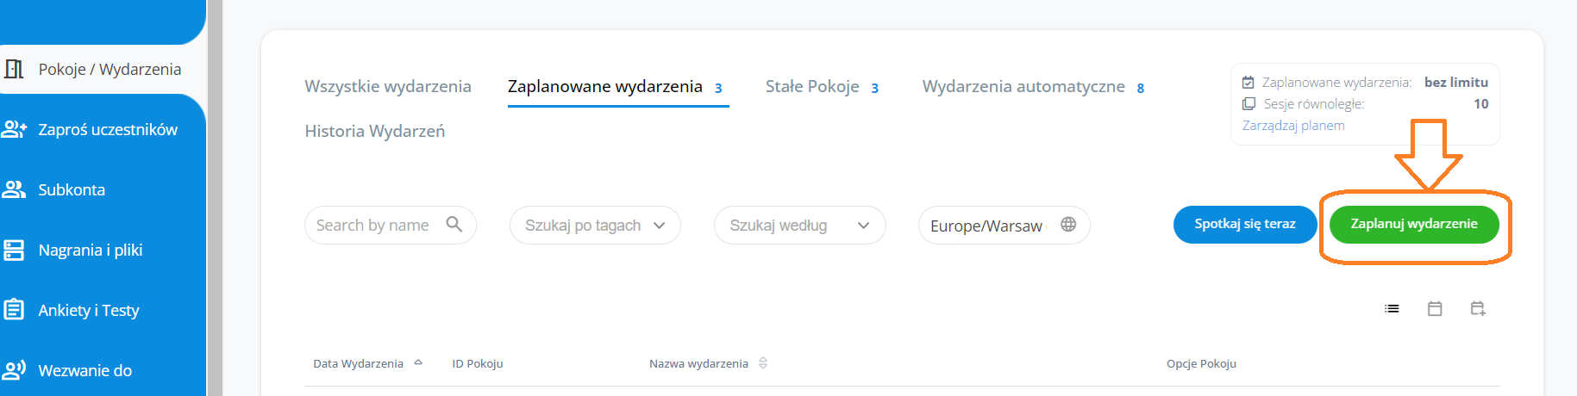Open the Europe/Warsaw timezone selector

click(986, 226)
